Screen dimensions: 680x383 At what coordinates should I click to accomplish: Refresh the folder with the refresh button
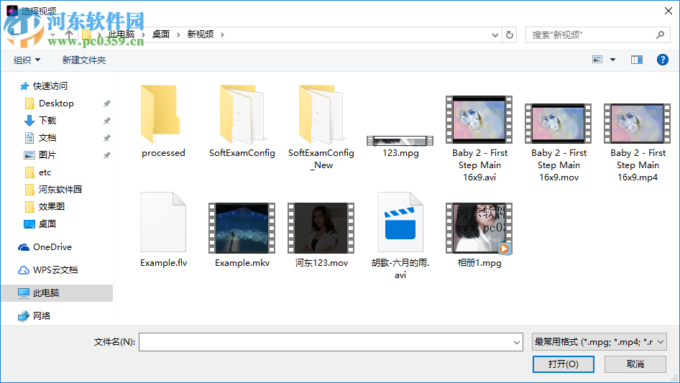(510, 34)
